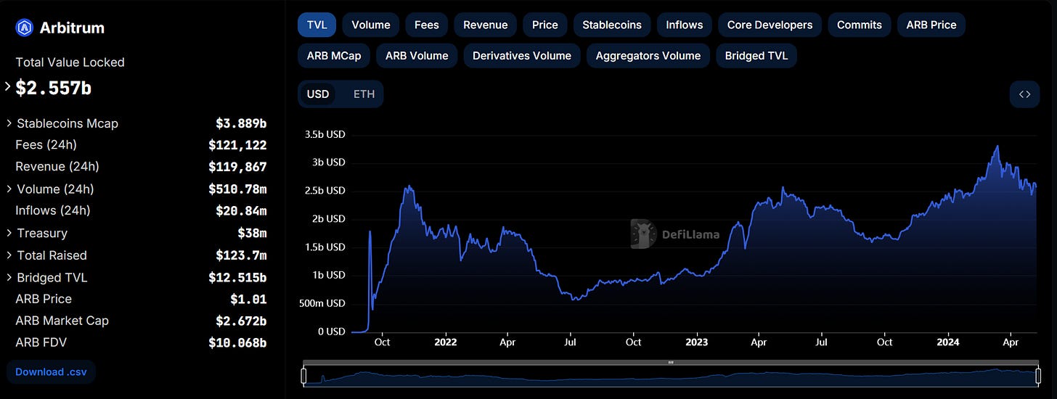Click the $121,122 fees value
The height and width of the screenshot is (399, 1057).
tap(237, 145)
